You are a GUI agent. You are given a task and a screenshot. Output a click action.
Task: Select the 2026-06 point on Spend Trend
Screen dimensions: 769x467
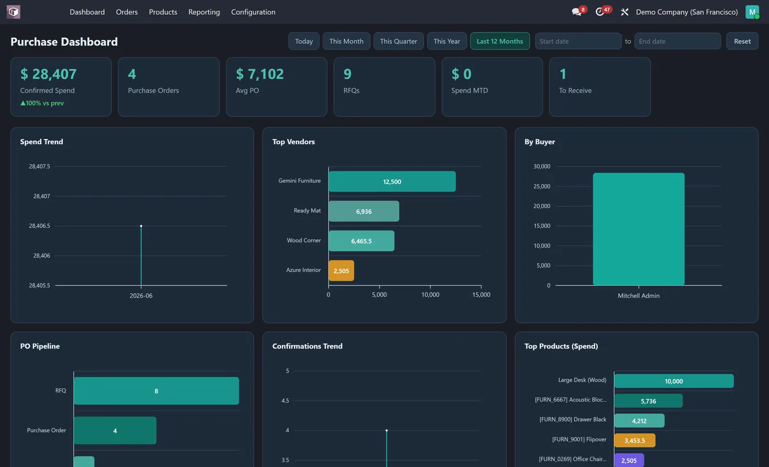[x=141, y=226]
